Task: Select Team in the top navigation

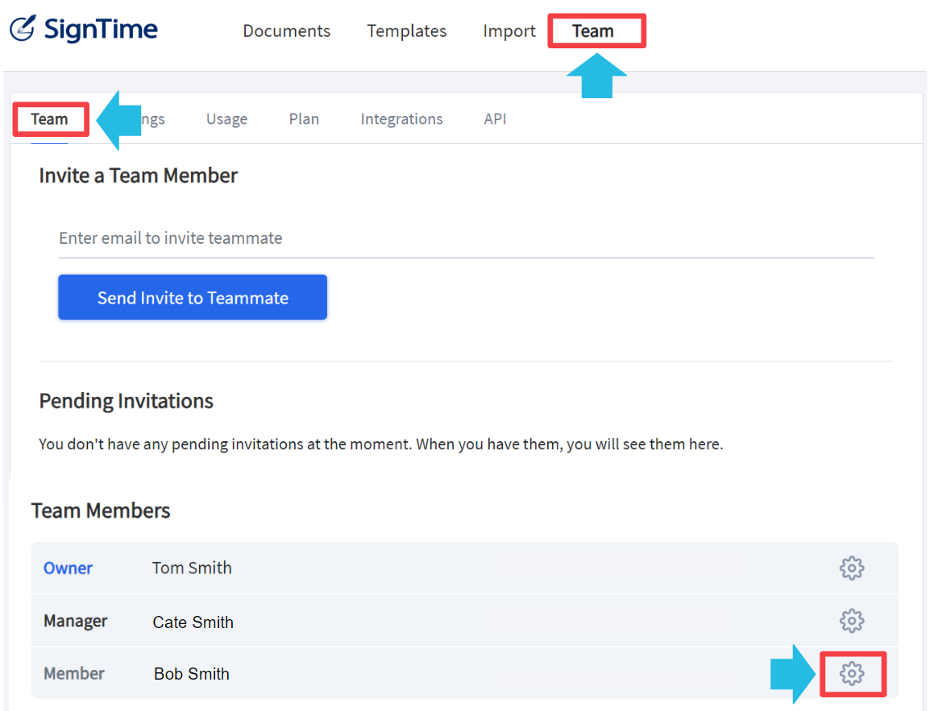Action: 596,31
